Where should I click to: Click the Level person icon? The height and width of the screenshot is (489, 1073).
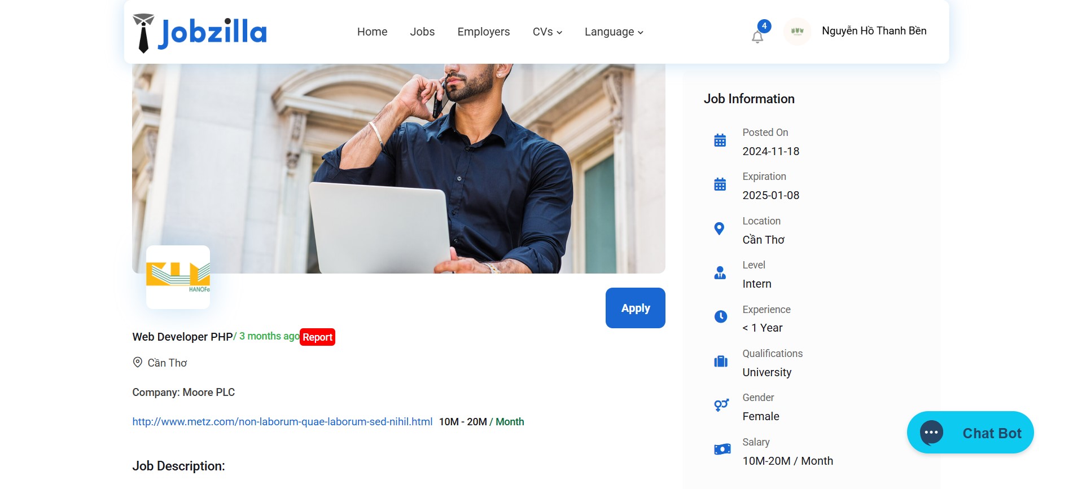(720, 273)
